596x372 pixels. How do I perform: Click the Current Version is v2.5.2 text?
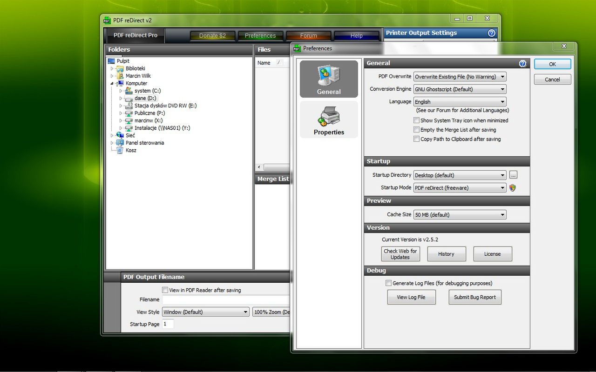[x=410, y=240]
